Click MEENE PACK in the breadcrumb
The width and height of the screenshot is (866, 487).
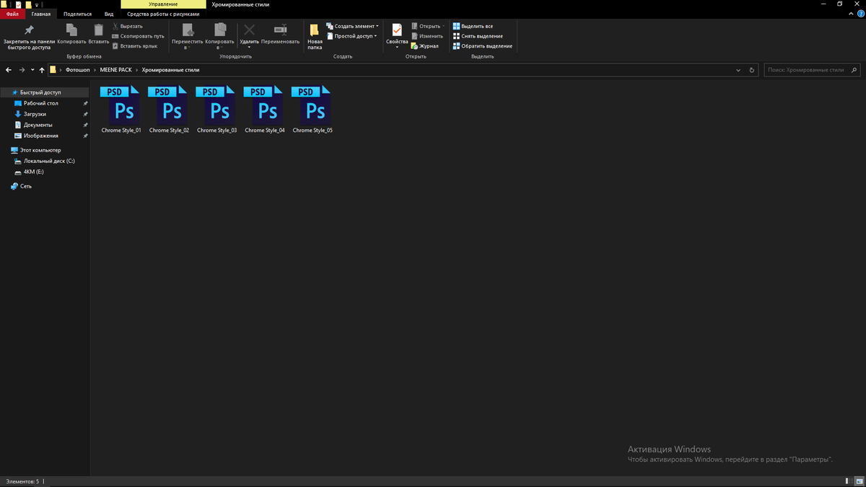click(x=115, y=70)
